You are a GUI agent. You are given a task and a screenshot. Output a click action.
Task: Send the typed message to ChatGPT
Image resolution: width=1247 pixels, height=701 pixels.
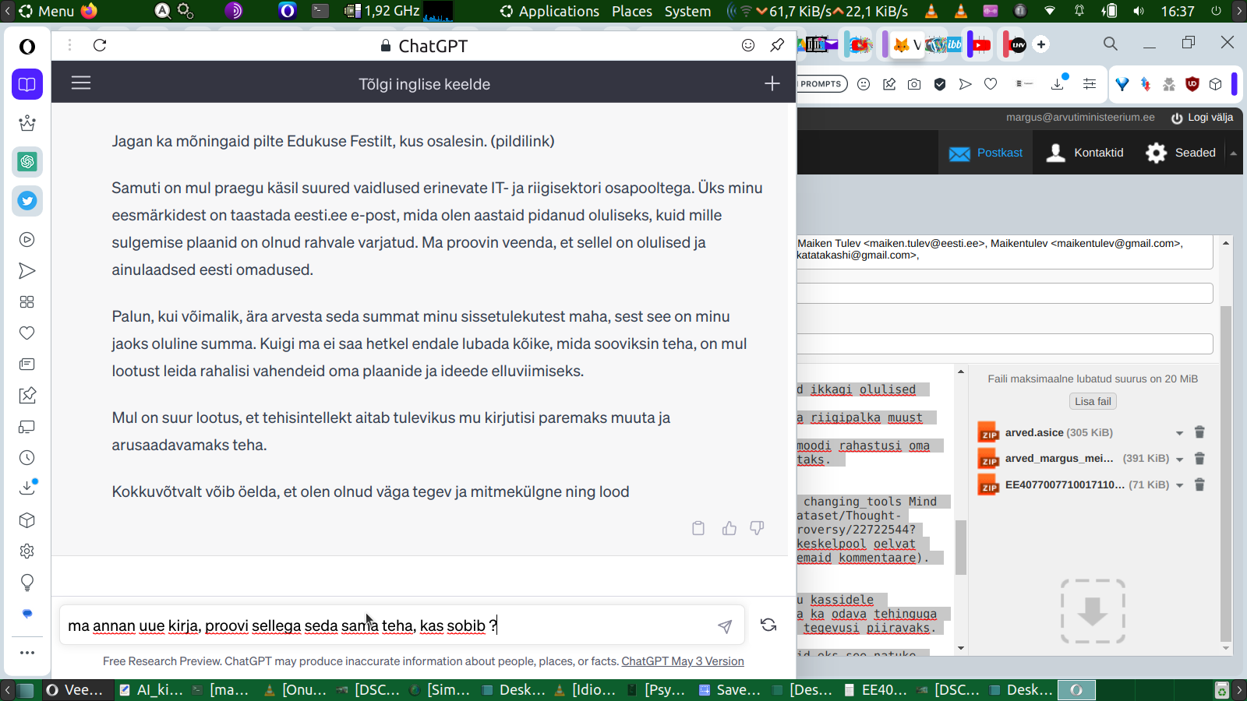coord(725,626)
